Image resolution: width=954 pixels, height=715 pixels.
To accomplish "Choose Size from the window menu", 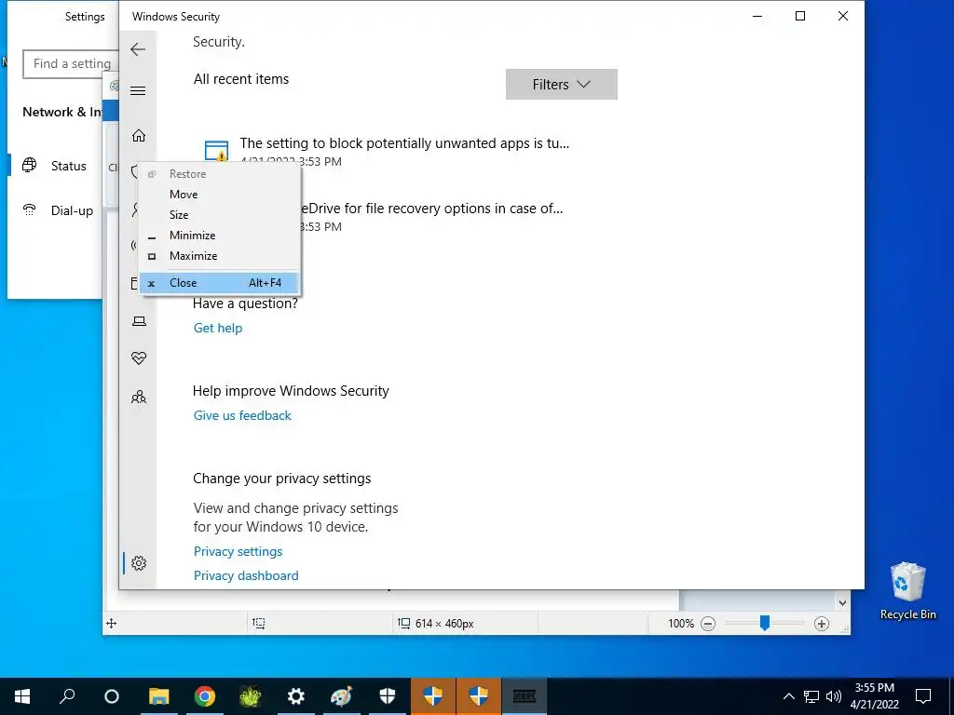I will (219, 215).
